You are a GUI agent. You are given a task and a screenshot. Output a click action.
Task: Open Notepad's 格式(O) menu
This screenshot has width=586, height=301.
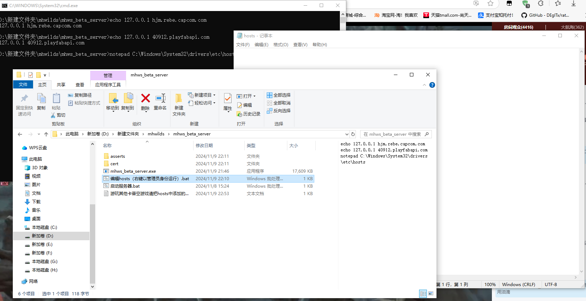tap(281, 45)
